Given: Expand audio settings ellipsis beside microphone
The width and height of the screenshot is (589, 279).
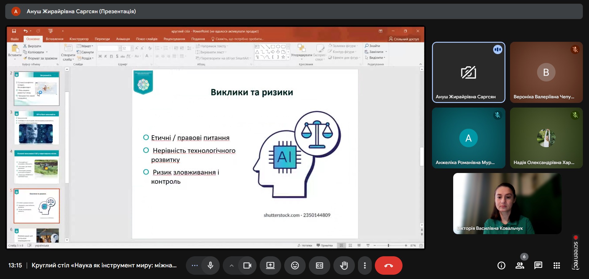Looking at the screenshot, I should tap(194, 265).
